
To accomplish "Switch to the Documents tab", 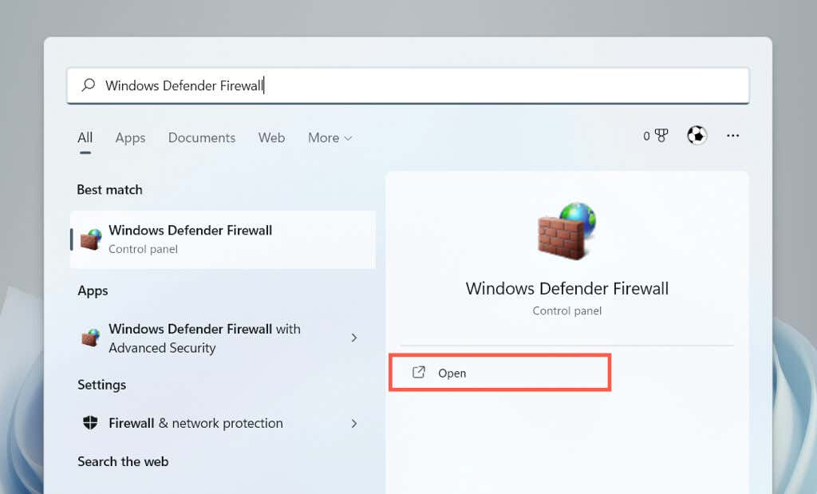I will (202, 137).
